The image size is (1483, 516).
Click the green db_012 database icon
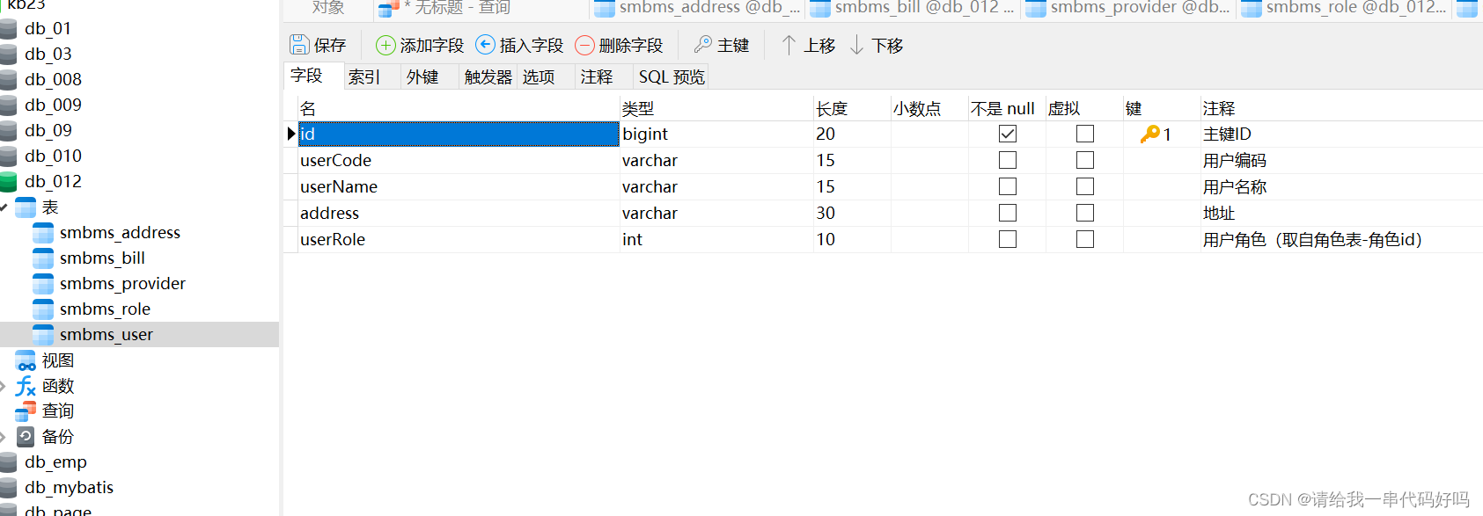coord(9,182)
